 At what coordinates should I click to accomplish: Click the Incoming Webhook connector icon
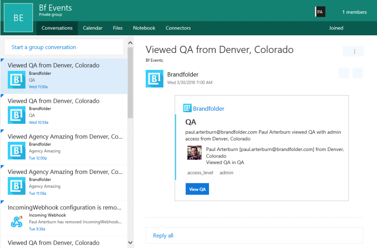pyautogui.click(x=17, y=222)
